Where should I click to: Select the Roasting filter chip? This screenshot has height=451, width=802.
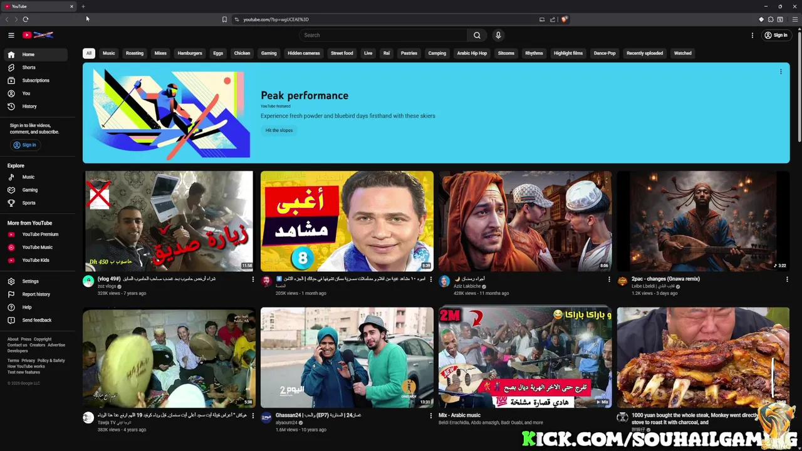(135, 53)
